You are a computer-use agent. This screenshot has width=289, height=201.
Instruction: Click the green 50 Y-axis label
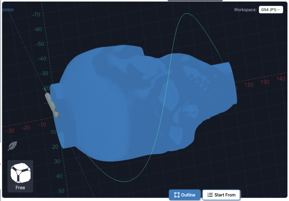tap(61, 191)
